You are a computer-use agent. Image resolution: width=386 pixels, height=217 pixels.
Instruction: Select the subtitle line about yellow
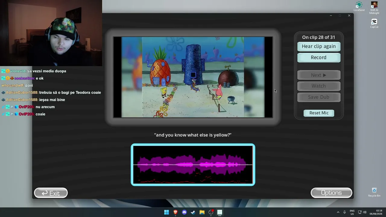pyautogui.click(x=193, y=135)
